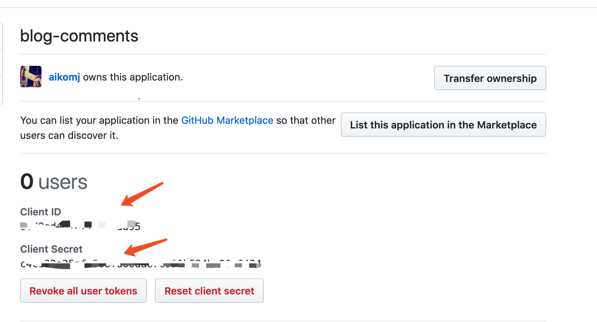597x322 pixels.
Task: Click the red arrow pointing at Client ID
Action: (x=142, y=195)
